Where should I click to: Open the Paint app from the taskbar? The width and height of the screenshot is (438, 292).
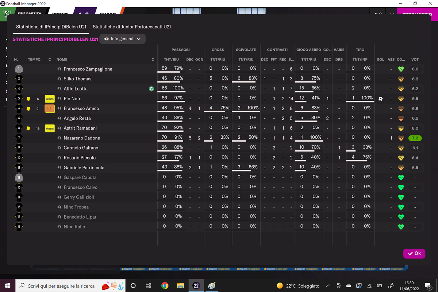click(x=212, y=285)
